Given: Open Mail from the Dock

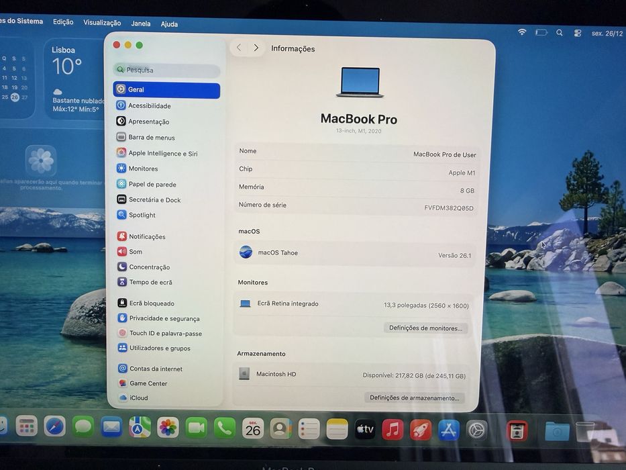Looking at the screenshot, I should (x=111, y=427).
